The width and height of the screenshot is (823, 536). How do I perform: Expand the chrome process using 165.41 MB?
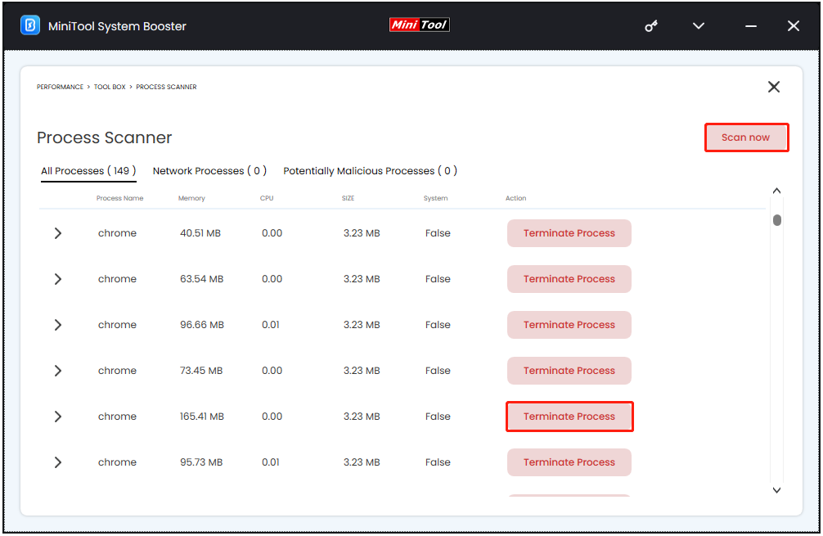tap(57, 417)
